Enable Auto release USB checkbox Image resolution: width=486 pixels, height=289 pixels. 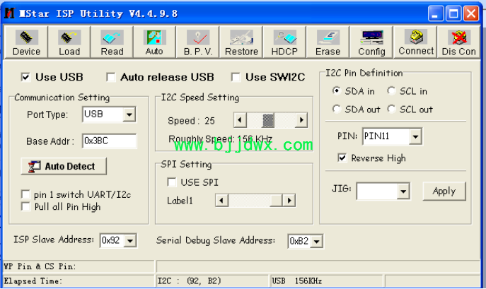pyautogui.click(x=110, y=77)
